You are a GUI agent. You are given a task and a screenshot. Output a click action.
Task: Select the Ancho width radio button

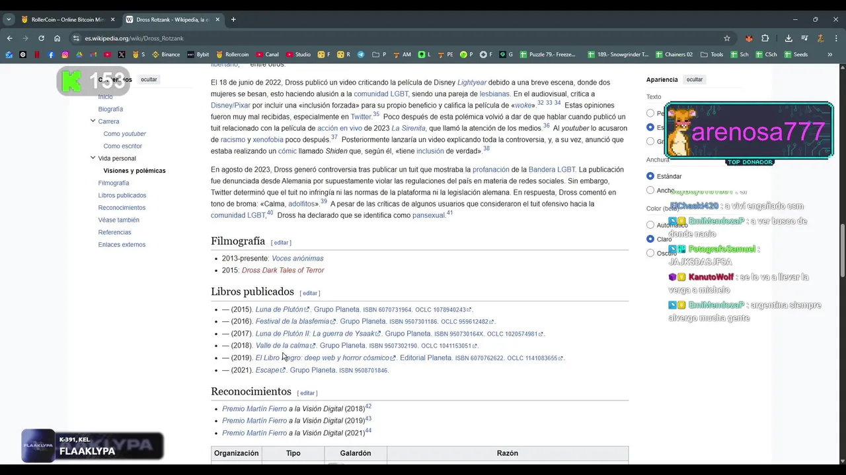pos(650,190)
